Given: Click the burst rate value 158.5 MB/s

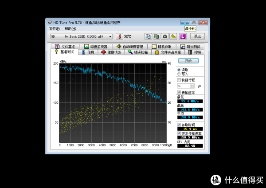Looking at the screenshot, I should tap(190, 137).
